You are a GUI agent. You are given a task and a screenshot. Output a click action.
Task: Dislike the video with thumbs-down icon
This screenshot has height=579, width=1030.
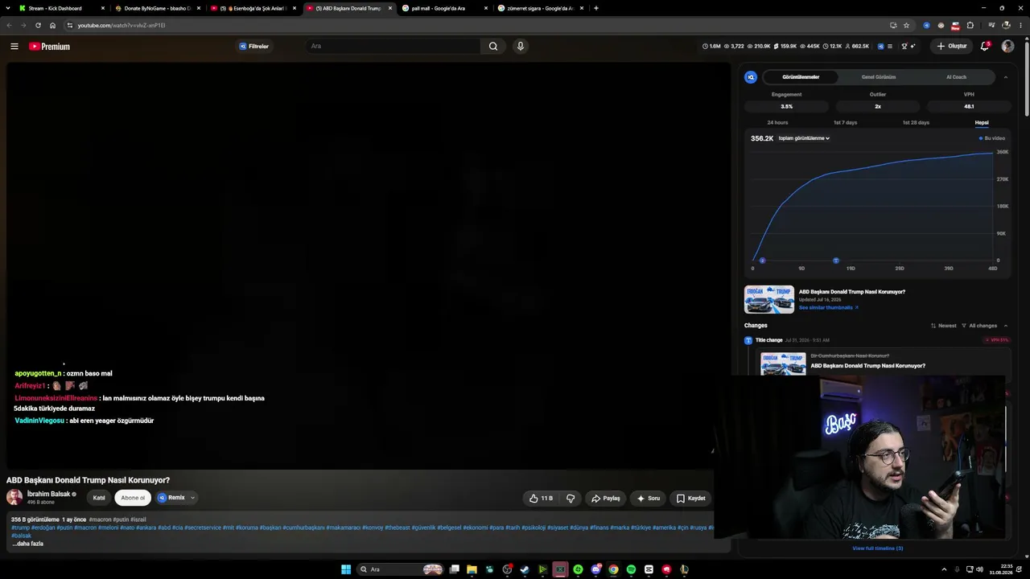tap(571, 499)
